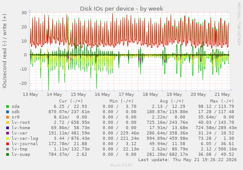The height and width of the screenshot is (170, 243).
Task: Select the lv-var-log legend label
Action: tap(25, 138)
